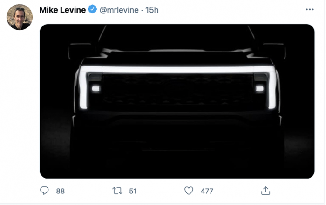The image size is (326, 205).
Task: Like the tweet with the heart icon
Action: tap(189, 191)
